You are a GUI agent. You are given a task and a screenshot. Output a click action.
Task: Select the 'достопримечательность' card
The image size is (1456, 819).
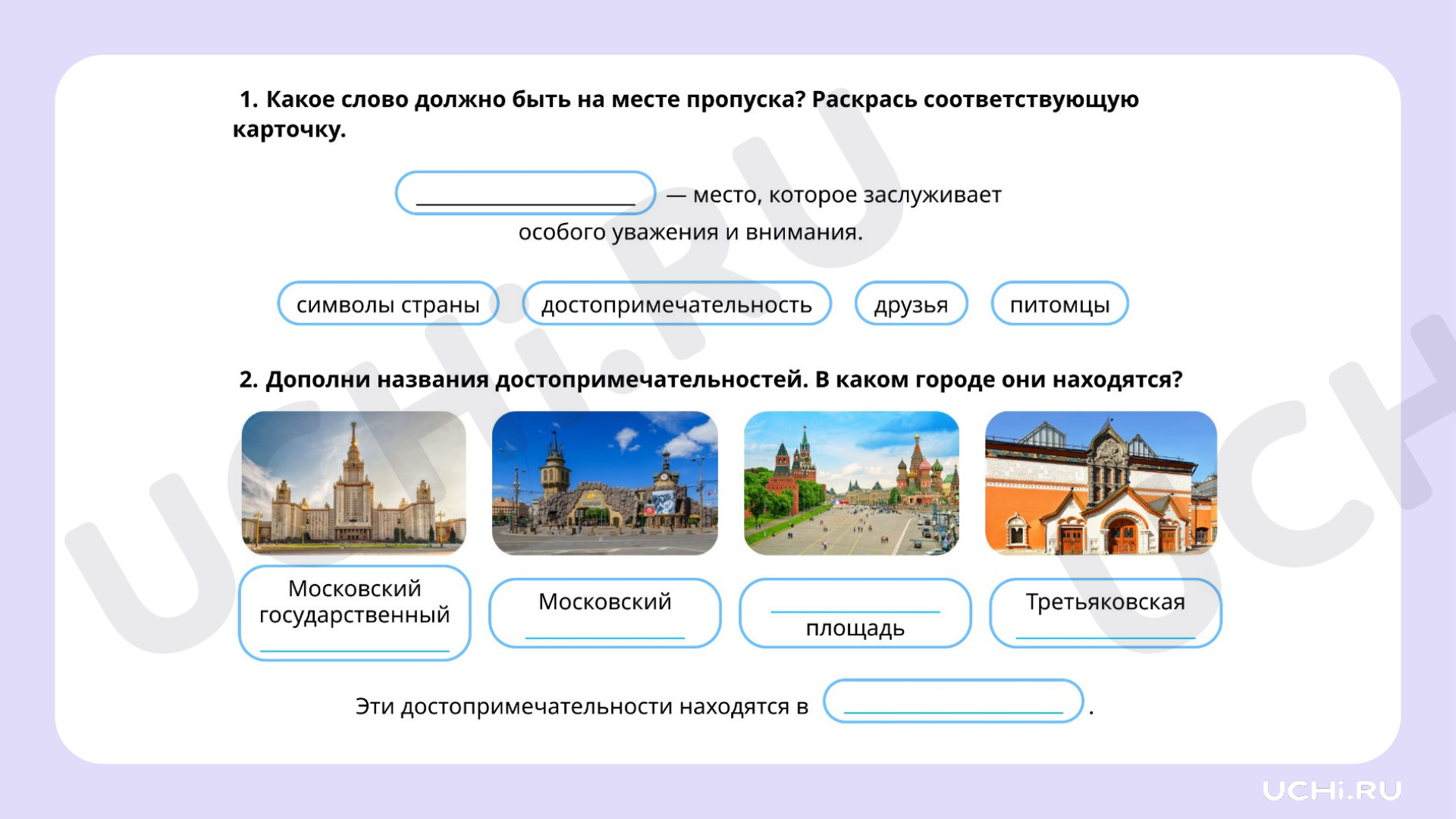pyautogui.click(x=676, y=304)
